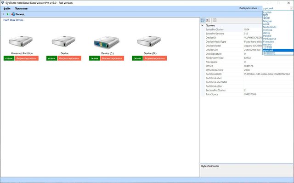Choose Italiana from the language list

point(278,45)
